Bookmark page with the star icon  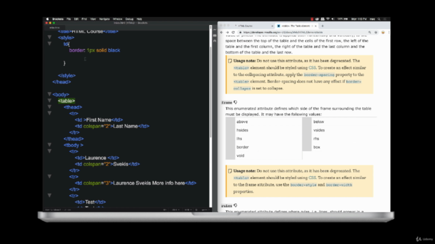point(376,33)
